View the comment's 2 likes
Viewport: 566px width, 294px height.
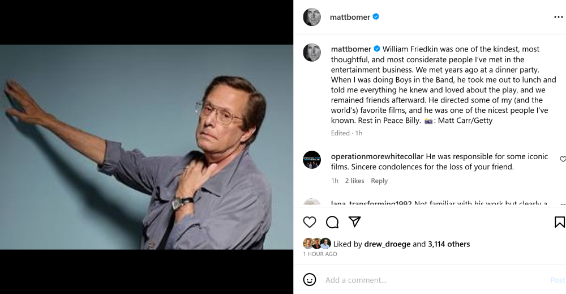(355, 181)
